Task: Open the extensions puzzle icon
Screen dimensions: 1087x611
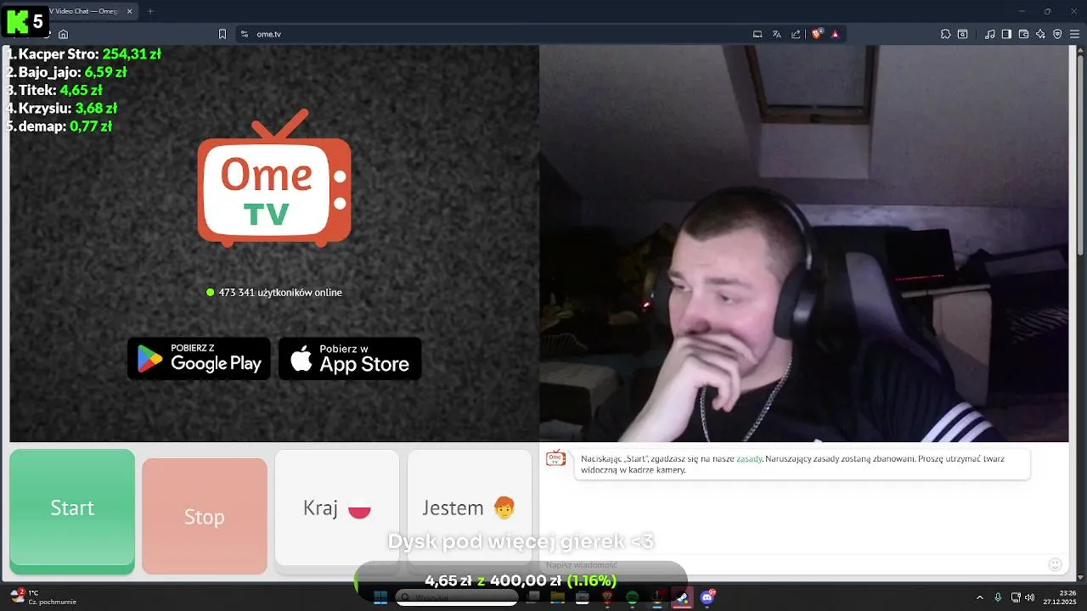Action: point(945,34)
